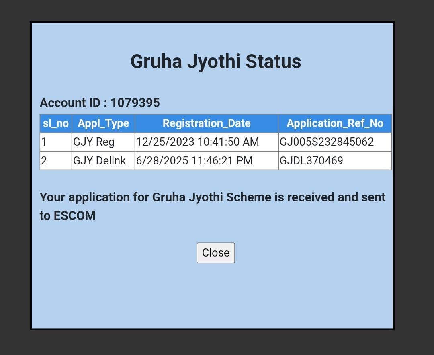Click the Appl_Type column header
434x355 pixels.
(103, 123)
